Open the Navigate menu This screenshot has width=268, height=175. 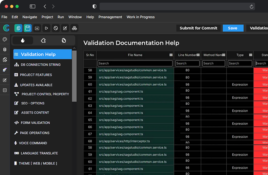click(x=30, y=17)
